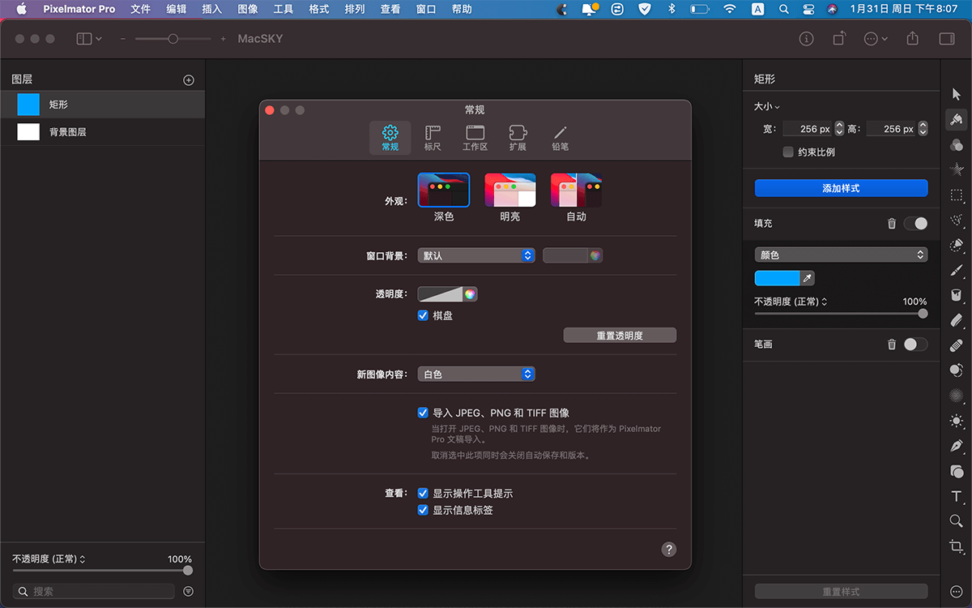Select the Type tool in the sidebar
The height and width of the screenshot is (608, 972).
[957, 497]
